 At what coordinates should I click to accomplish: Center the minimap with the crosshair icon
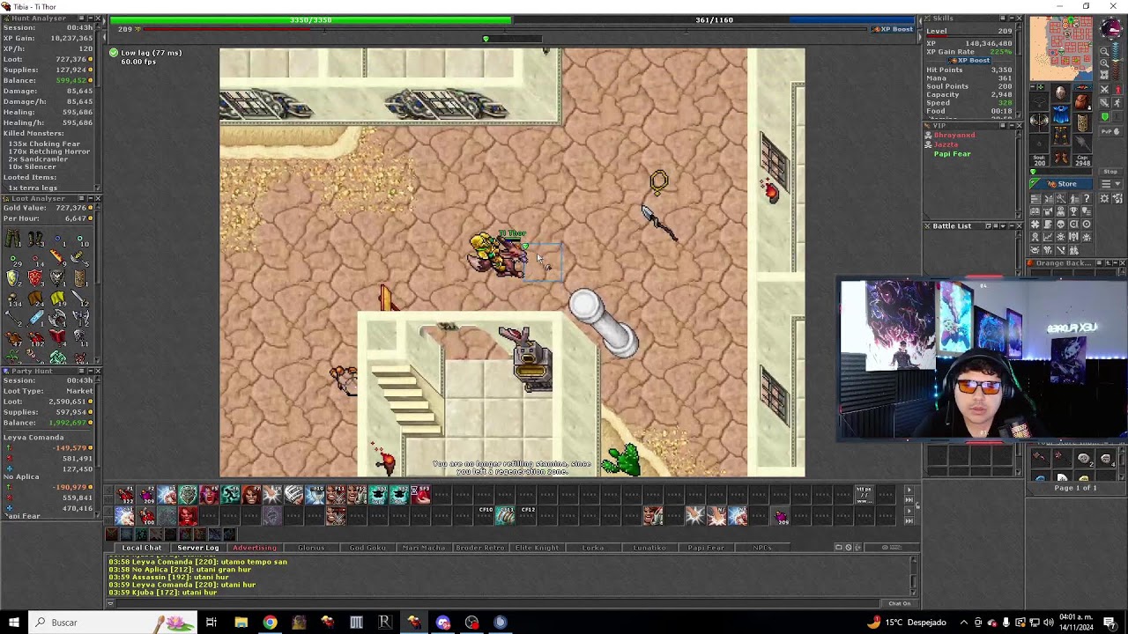tap(1104, 75)
